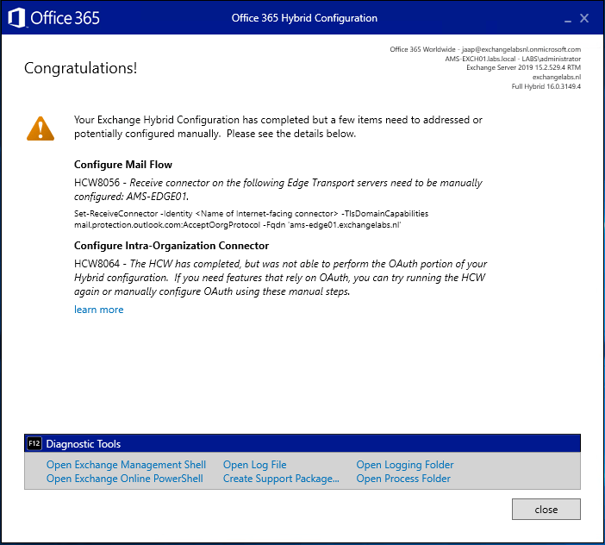Select the Open Log File link

254,465
